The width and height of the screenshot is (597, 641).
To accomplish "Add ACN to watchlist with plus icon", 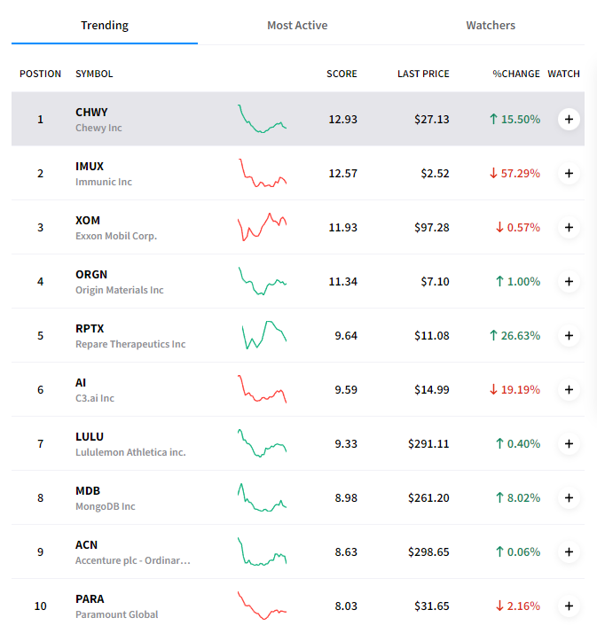I will [x=569, y=551].
